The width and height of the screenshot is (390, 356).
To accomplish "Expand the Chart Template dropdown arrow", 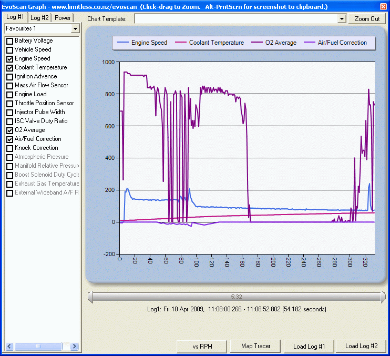I will tap(342, 18).
